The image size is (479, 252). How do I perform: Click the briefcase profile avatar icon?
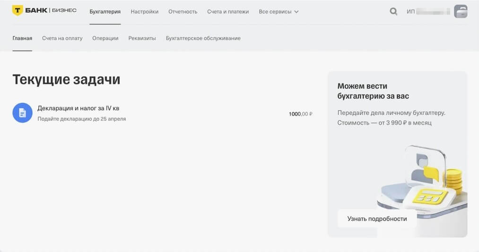tap(460, 11)
